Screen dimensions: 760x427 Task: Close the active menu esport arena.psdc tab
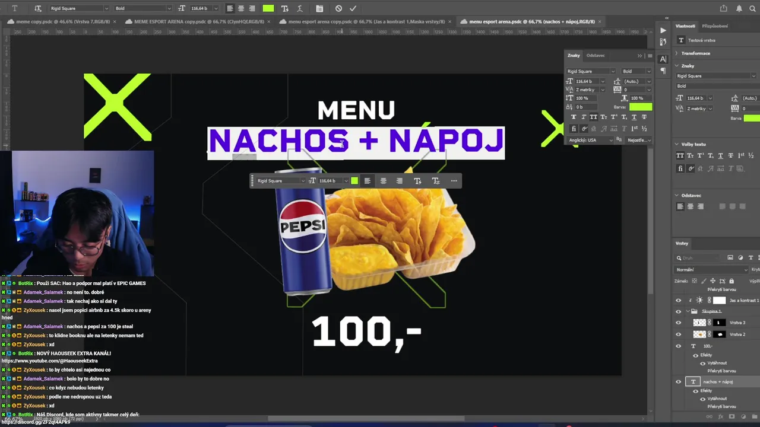point(600,21)
